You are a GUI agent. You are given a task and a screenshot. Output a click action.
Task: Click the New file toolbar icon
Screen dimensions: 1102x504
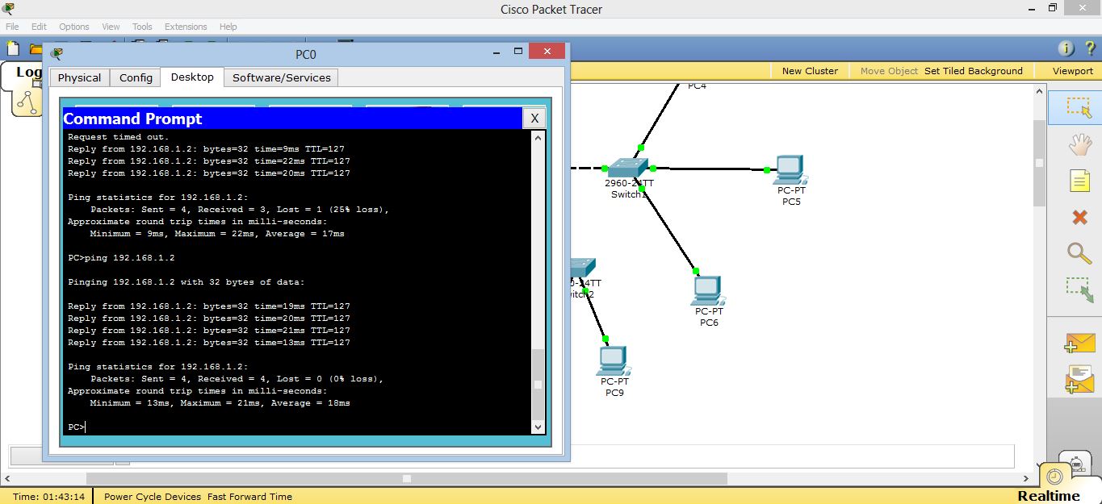(x=13, y=48)
